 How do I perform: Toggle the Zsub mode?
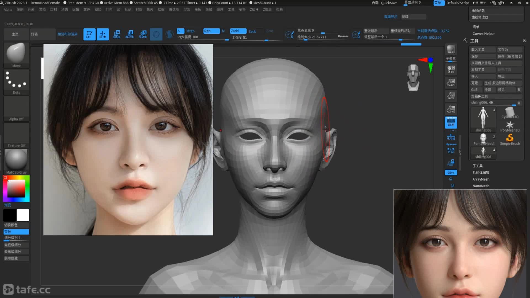point(252,31)
